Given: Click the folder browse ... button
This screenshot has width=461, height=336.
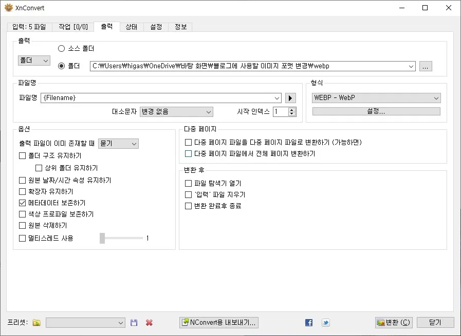Looking at the screenshot, I should click(x=426, y=66).
